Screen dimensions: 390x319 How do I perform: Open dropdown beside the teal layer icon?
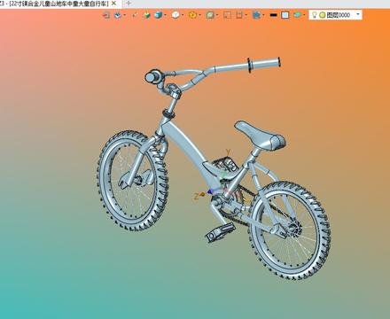point(304,15)
